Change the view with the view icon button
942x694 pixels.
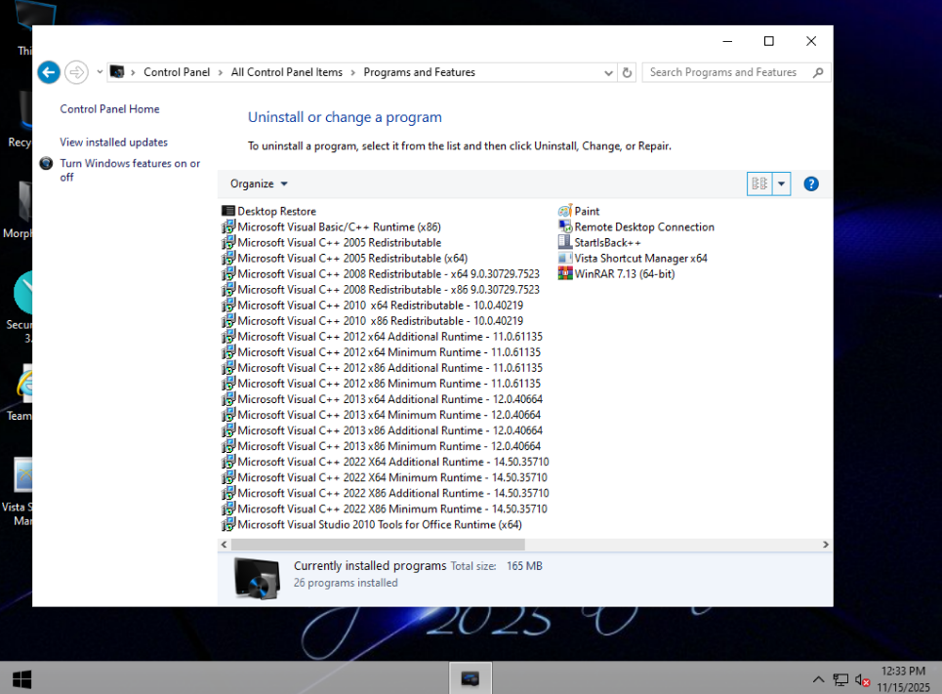[759, 184]
